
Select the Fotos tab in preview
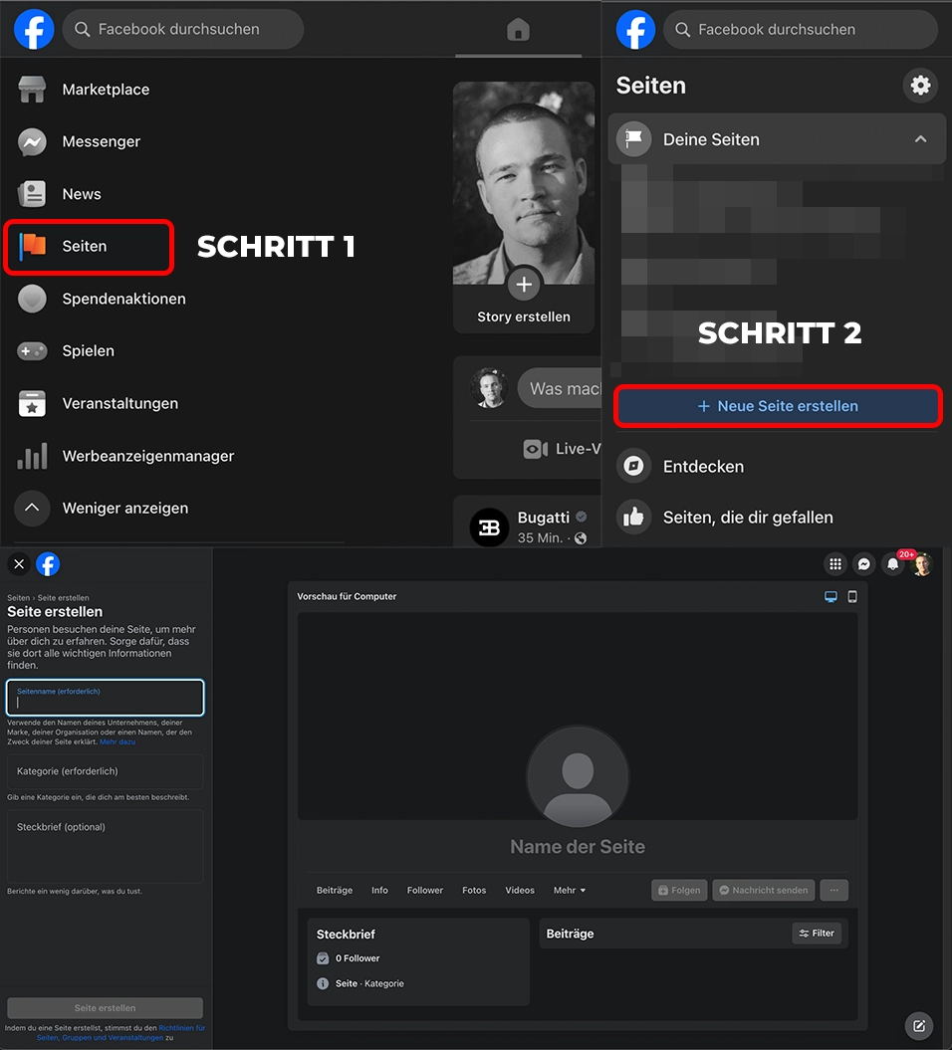tap(474, 890)
